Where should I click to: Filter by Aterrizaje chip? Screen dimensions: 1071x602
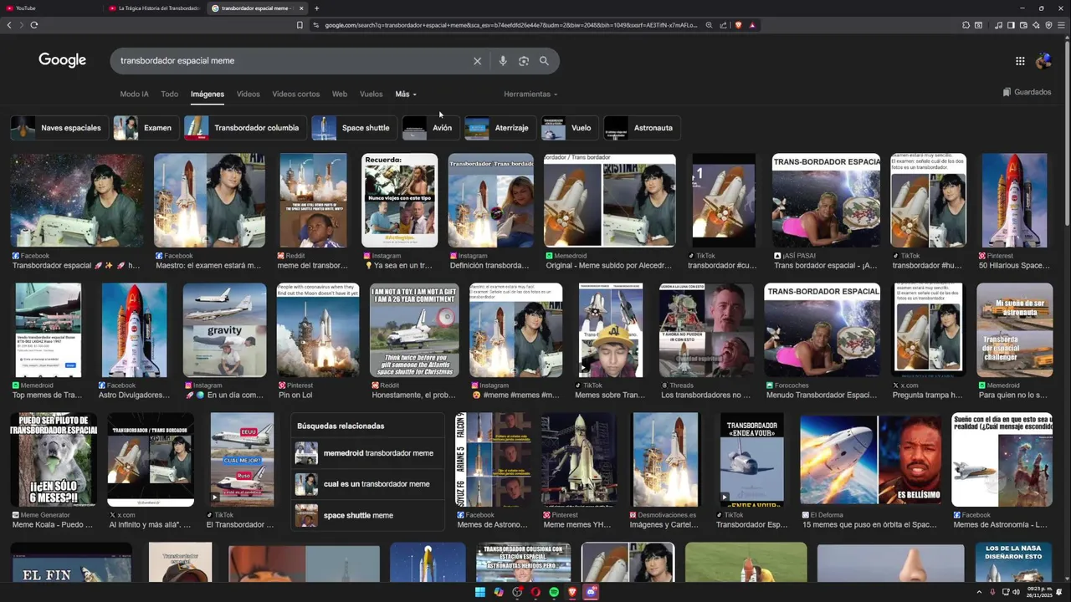point(500,128)
